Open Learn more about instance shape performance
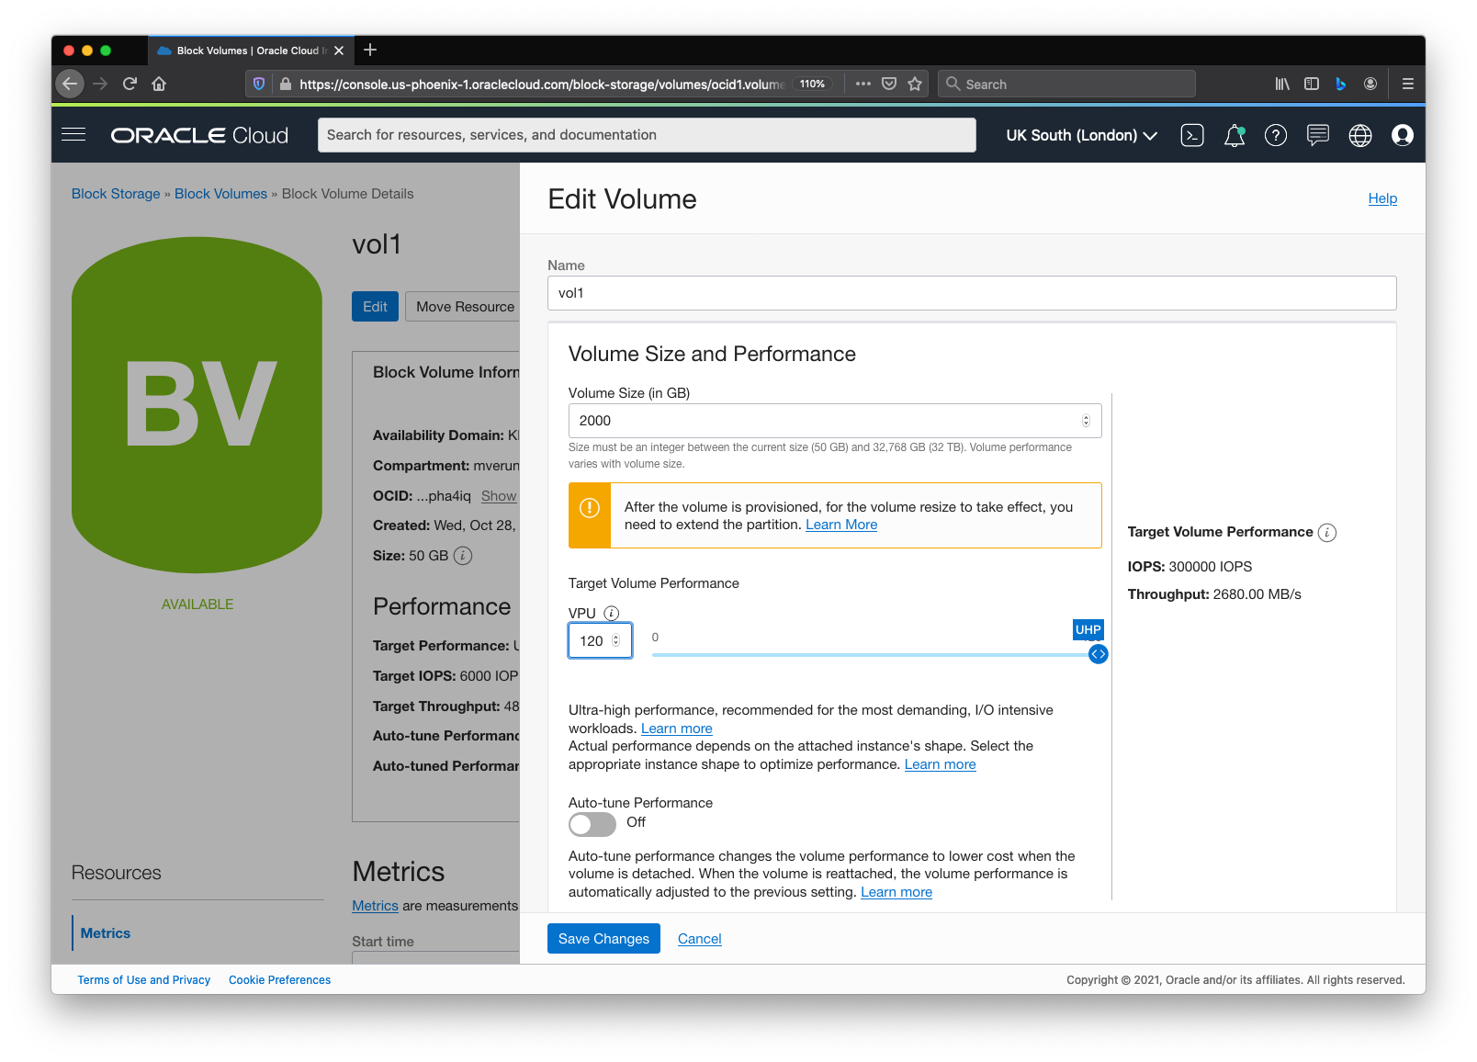This screenshot has width=1477, height=1062. [941, 764]
